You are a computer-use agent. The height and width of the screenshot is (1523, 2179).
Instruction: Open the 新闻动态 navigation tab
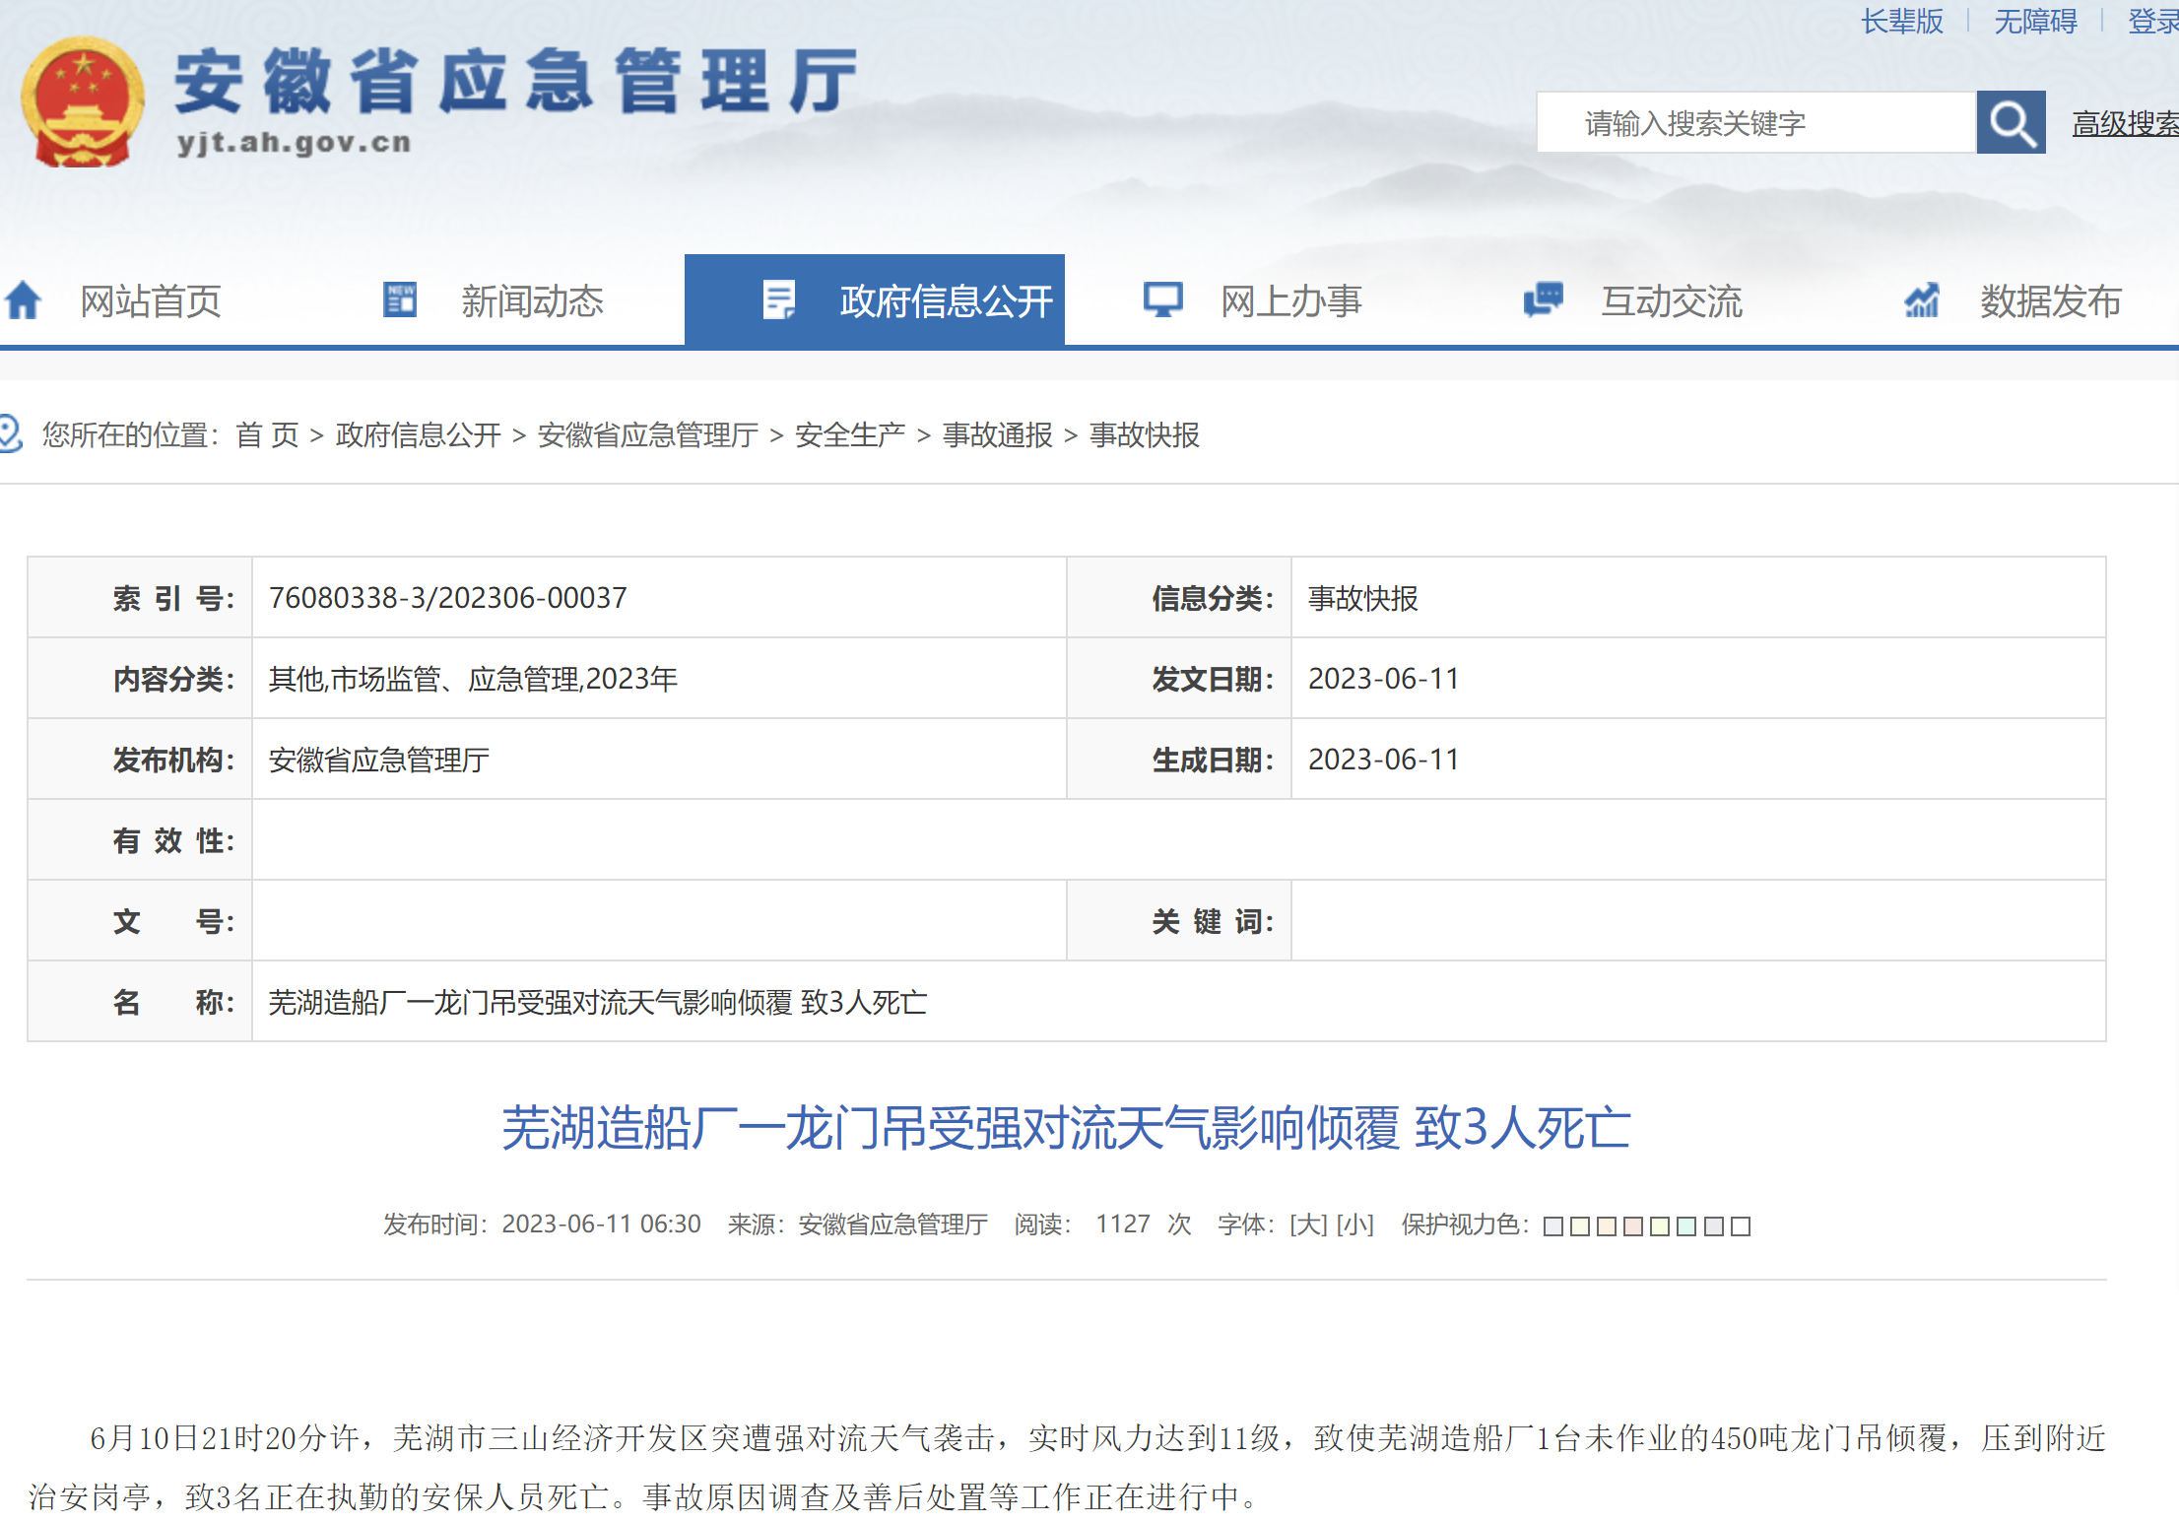531,301
